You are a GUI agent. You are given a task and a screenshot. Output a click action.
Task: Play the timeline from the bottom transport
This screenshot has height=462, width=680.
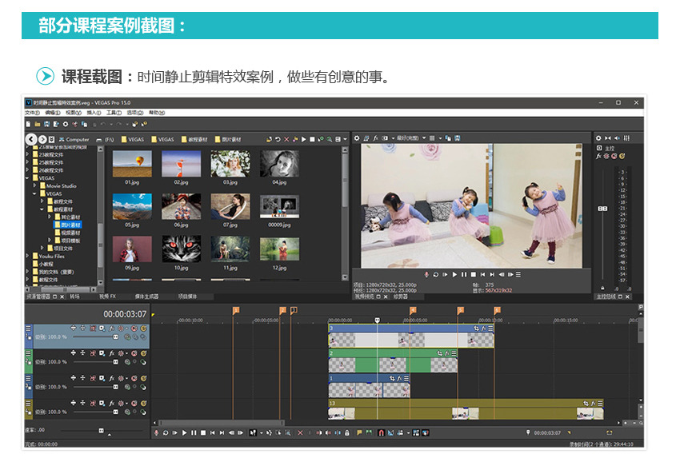tap(184, 432)
